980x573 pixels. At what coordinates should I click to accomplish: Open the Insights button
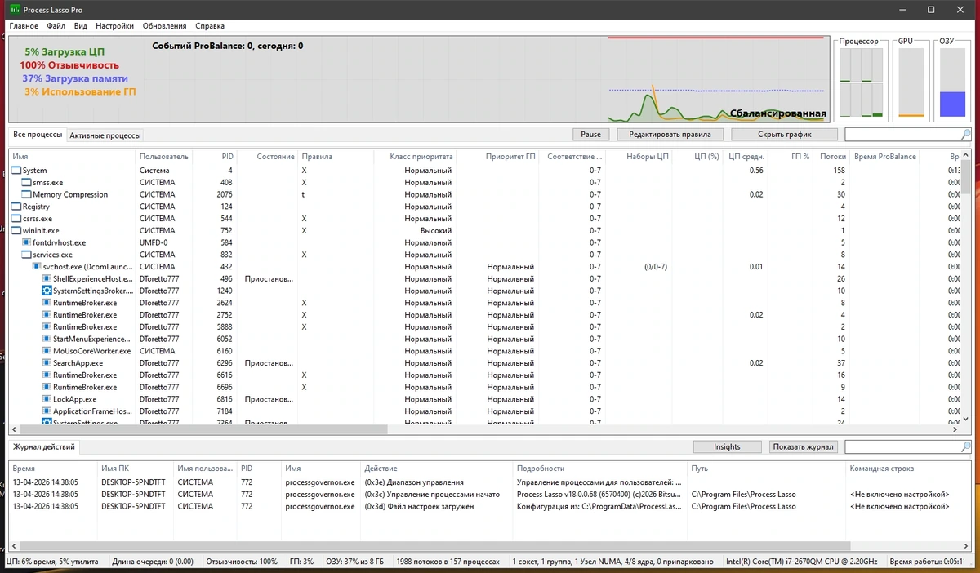coord(727,447)
